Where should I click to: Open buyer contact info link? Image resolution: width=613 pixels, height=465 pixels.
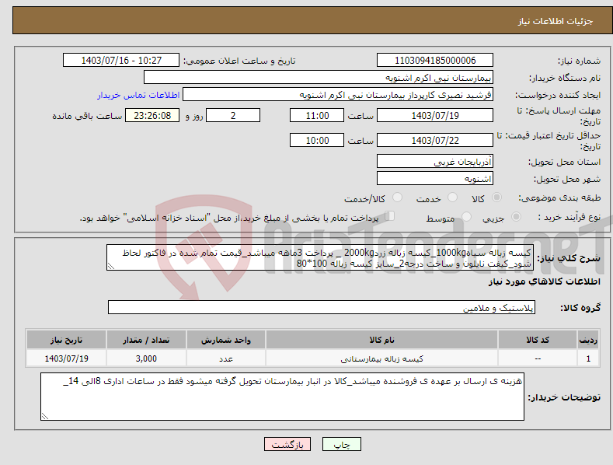(138, 95)
